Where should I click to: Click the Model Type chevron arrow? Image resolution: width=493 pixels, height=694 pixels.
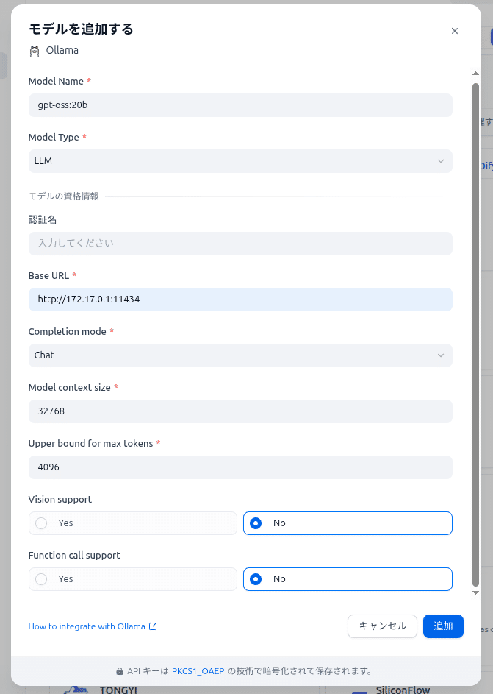[441, 161]
